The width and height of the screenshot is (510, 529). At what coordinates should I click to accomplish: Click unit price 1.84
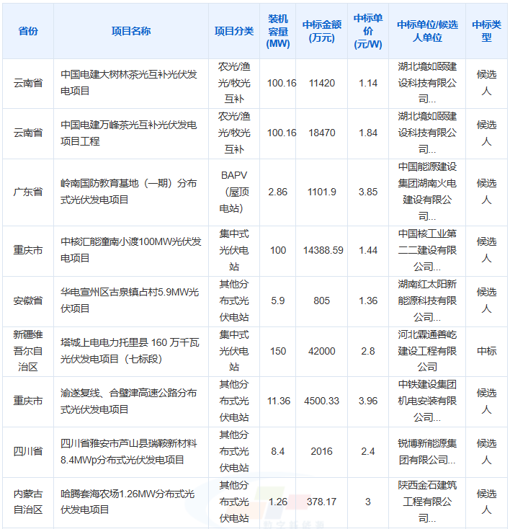[x=368, y=133]
